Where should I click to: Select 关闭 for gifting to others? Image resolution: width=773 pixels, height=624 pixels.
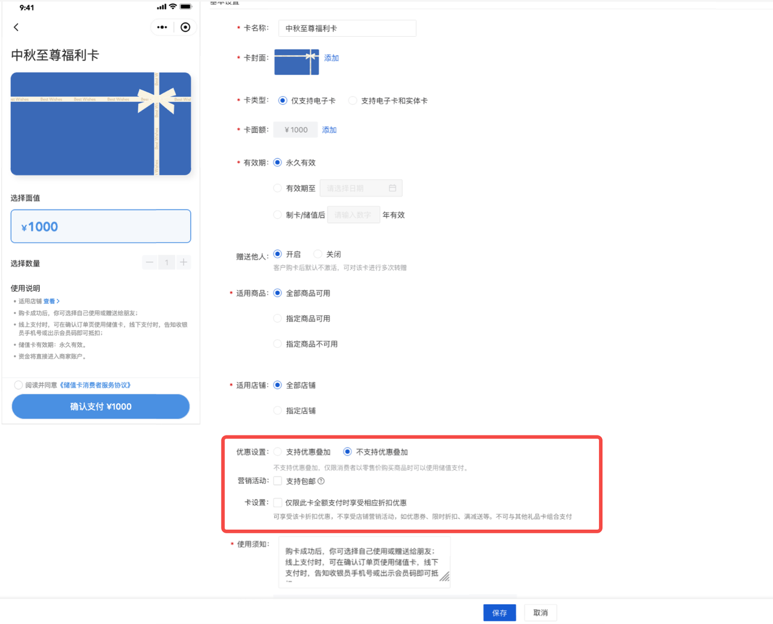(318, 254)
